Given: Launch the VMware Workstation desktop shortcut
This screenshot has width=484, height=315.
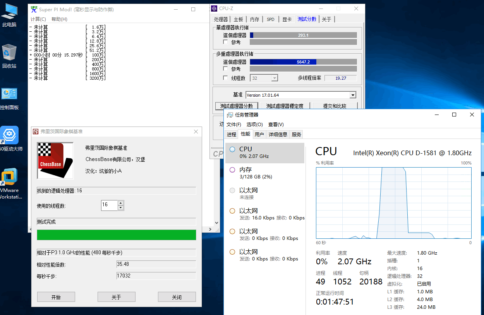Looking at the screenshot, I should [9, 179].
